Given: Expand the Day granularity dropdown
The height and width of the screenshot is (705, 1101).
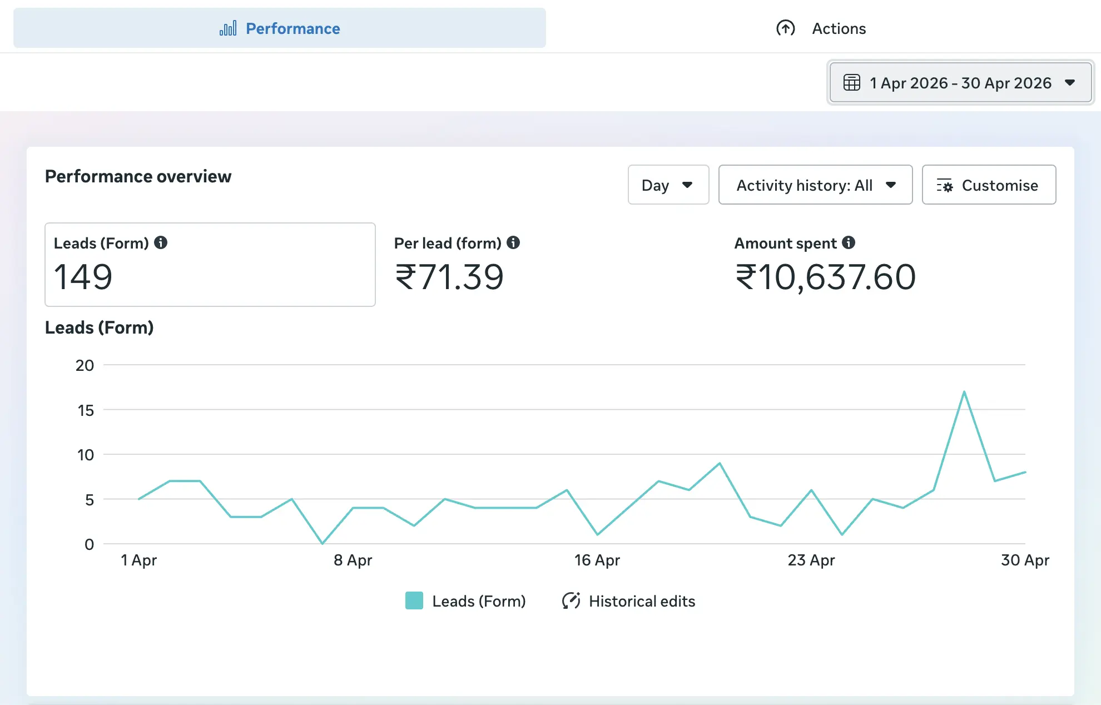Looking at the screenshot, I should pos(668,185).
